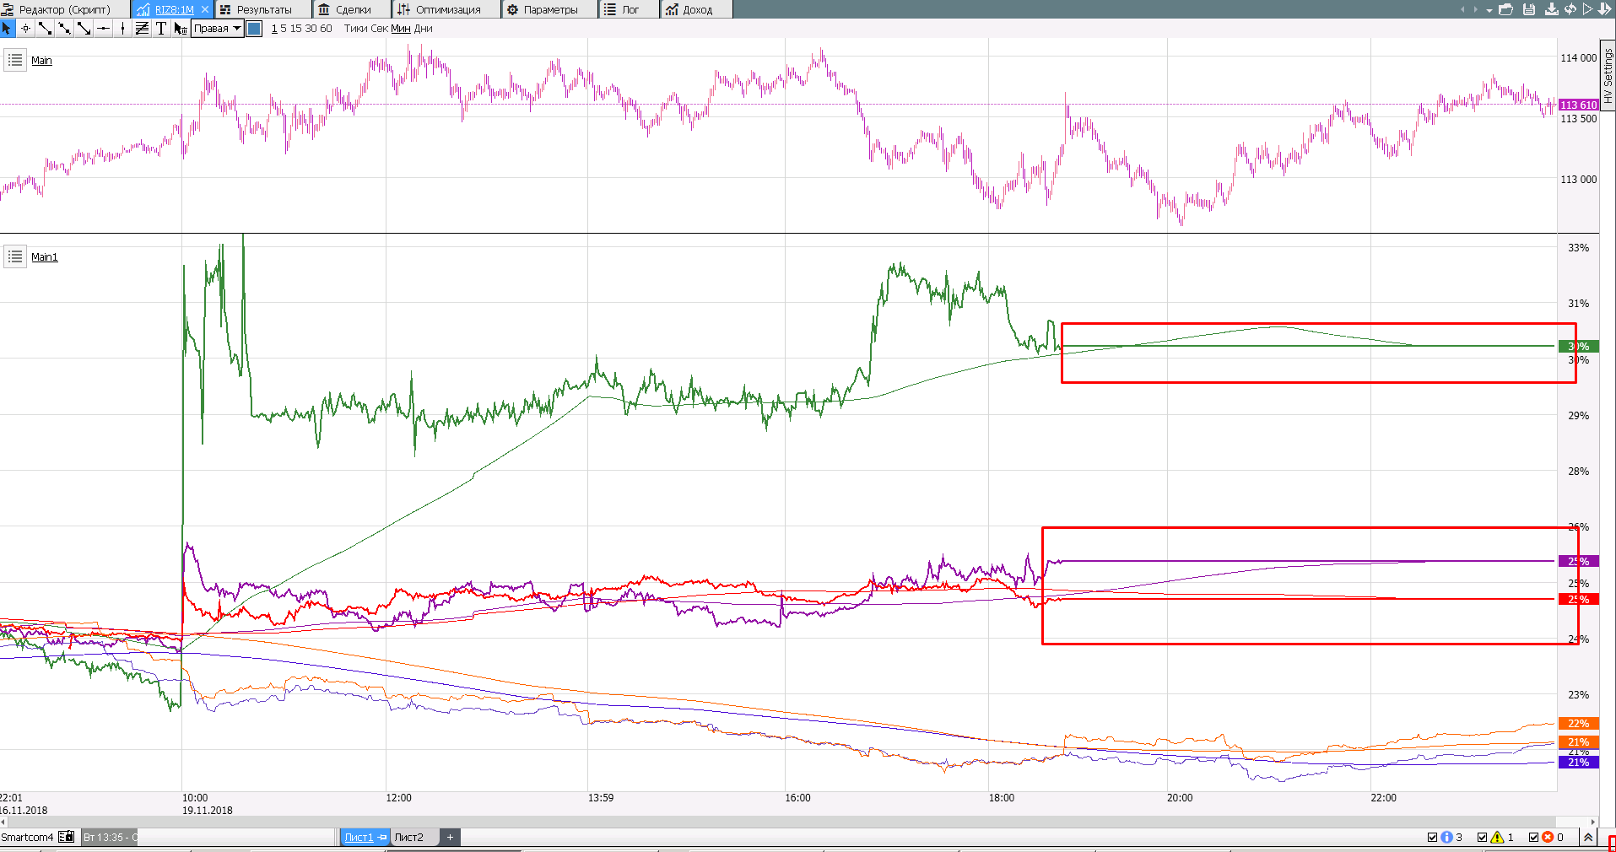Click the Smartcom4 connection status icon

pyautogui.click(x=66, y=837)
